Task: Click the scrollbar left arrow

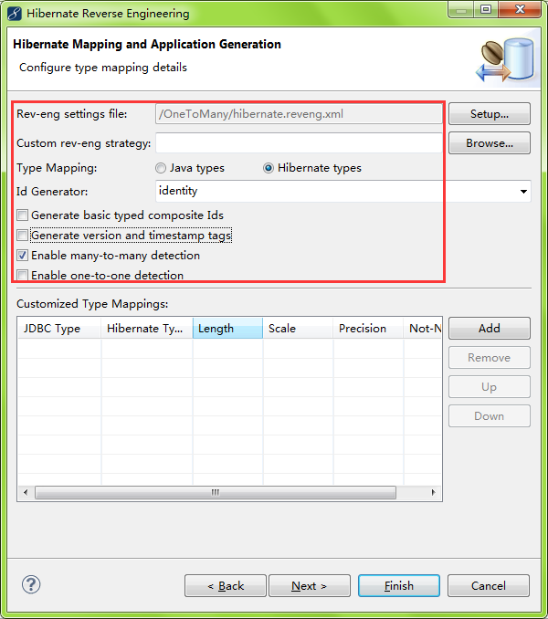Action: tap(26, 493)
